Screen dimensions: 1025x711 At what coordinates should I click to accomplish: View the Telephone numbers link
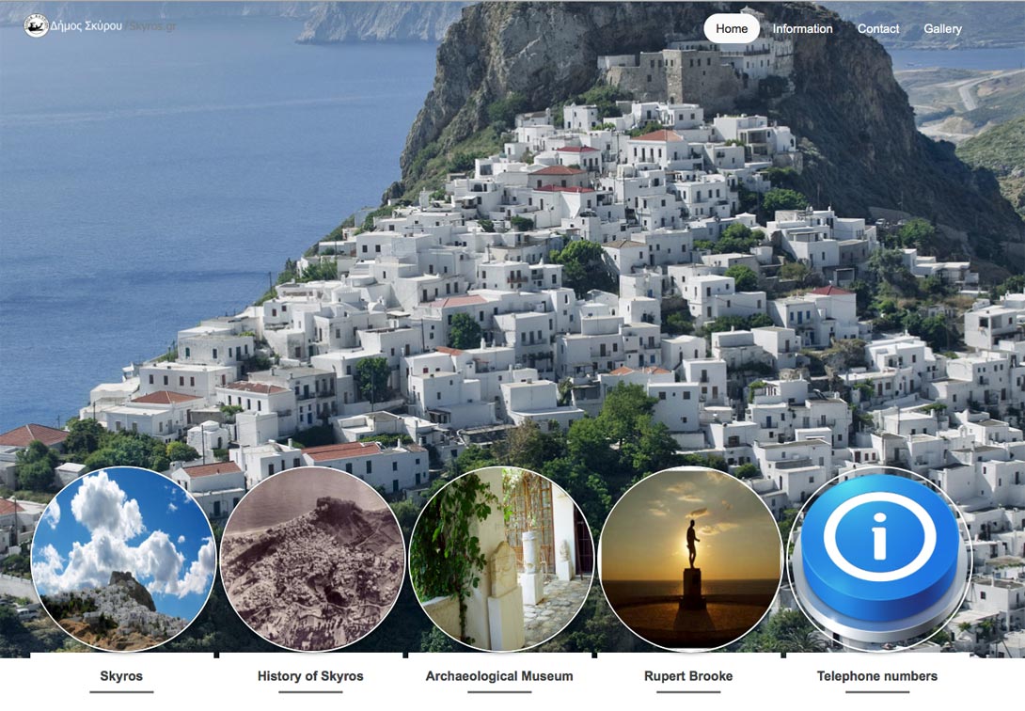[x=877, y=676]
